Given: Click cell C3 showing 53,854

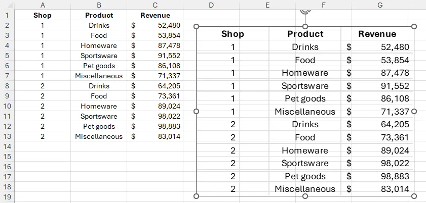Looking at the screenshot, I should [x=155, y=35].
